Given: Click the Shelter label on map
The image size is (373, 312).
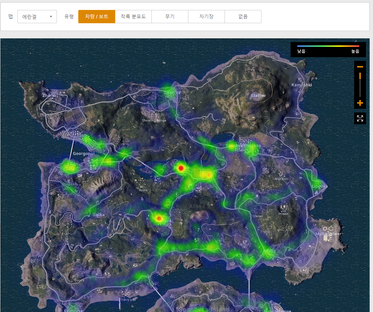Looking at the screenshot, I should (258, 216).
